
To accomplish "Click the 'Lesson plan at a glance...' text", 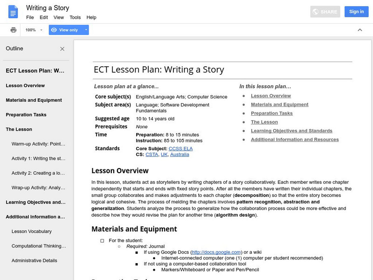I will [126, 86].
